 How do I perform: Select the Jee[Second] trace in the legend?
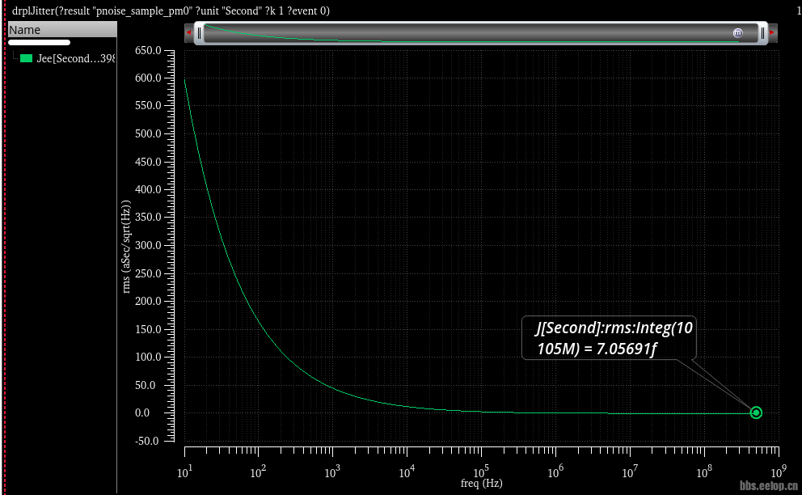tap(75, 58)
